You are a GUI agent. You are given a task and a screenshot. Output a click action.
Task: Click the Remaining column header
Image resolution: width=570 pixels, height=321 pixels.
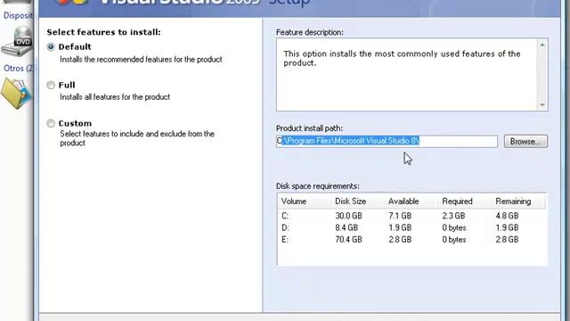(x=513, y=202)
